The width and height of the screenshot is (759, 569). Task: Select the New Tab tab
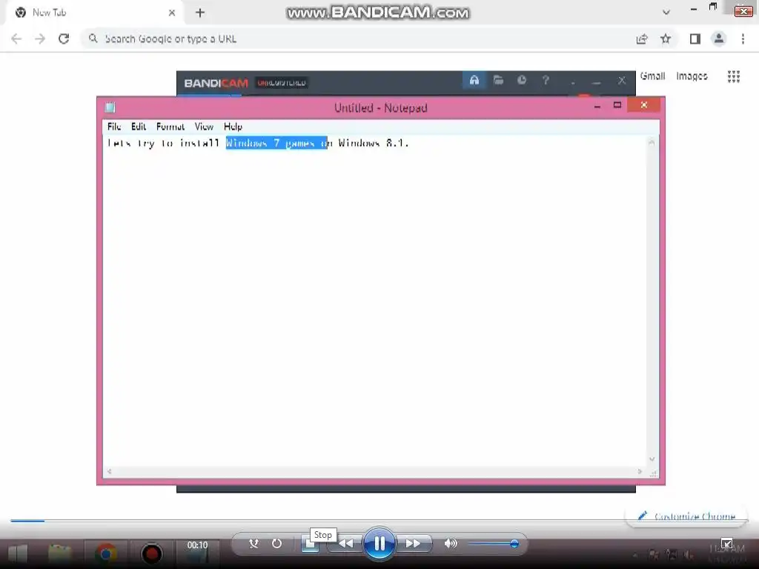[x=94, y=13]
